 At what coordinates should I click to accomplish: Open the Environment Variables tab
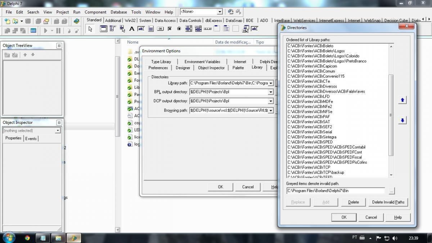coord(202,62)
